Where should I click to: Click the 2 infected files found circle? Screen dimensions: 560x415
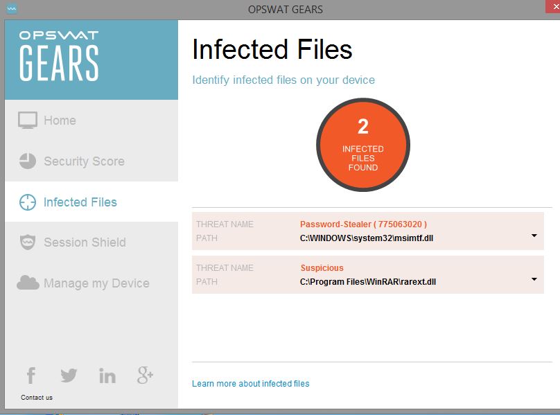click(363, 145)
